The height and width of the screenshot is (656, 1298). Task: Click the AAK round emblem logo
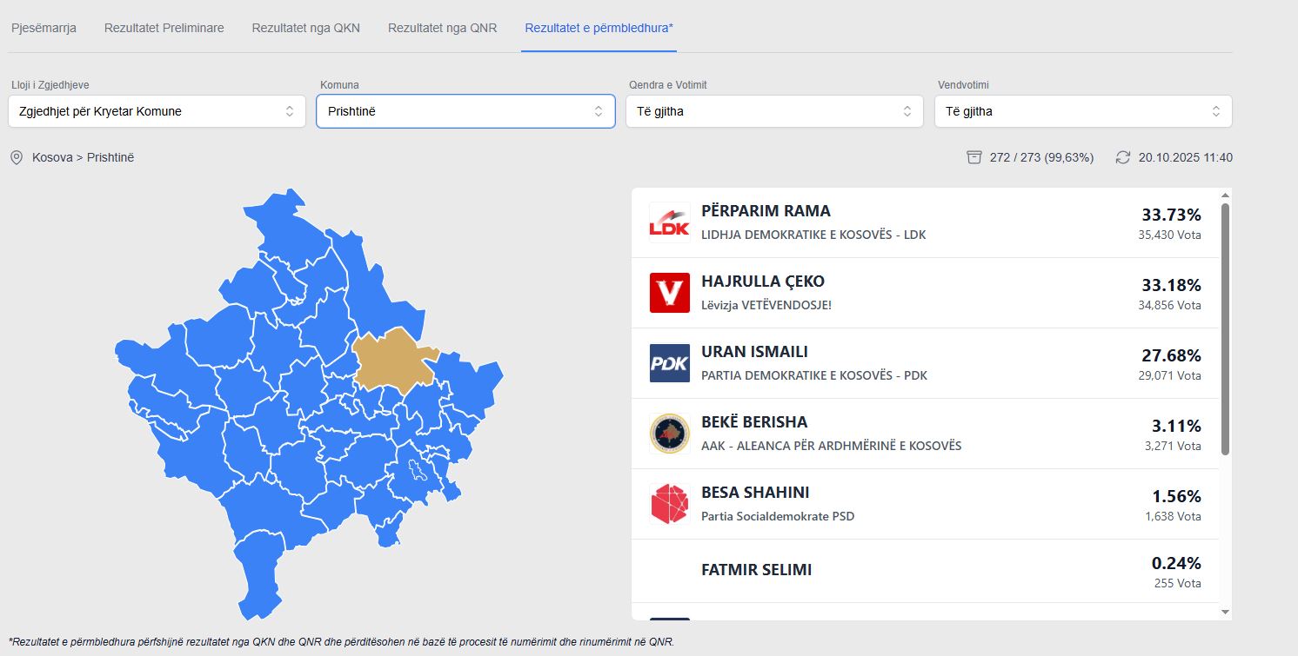coord(669,434)
